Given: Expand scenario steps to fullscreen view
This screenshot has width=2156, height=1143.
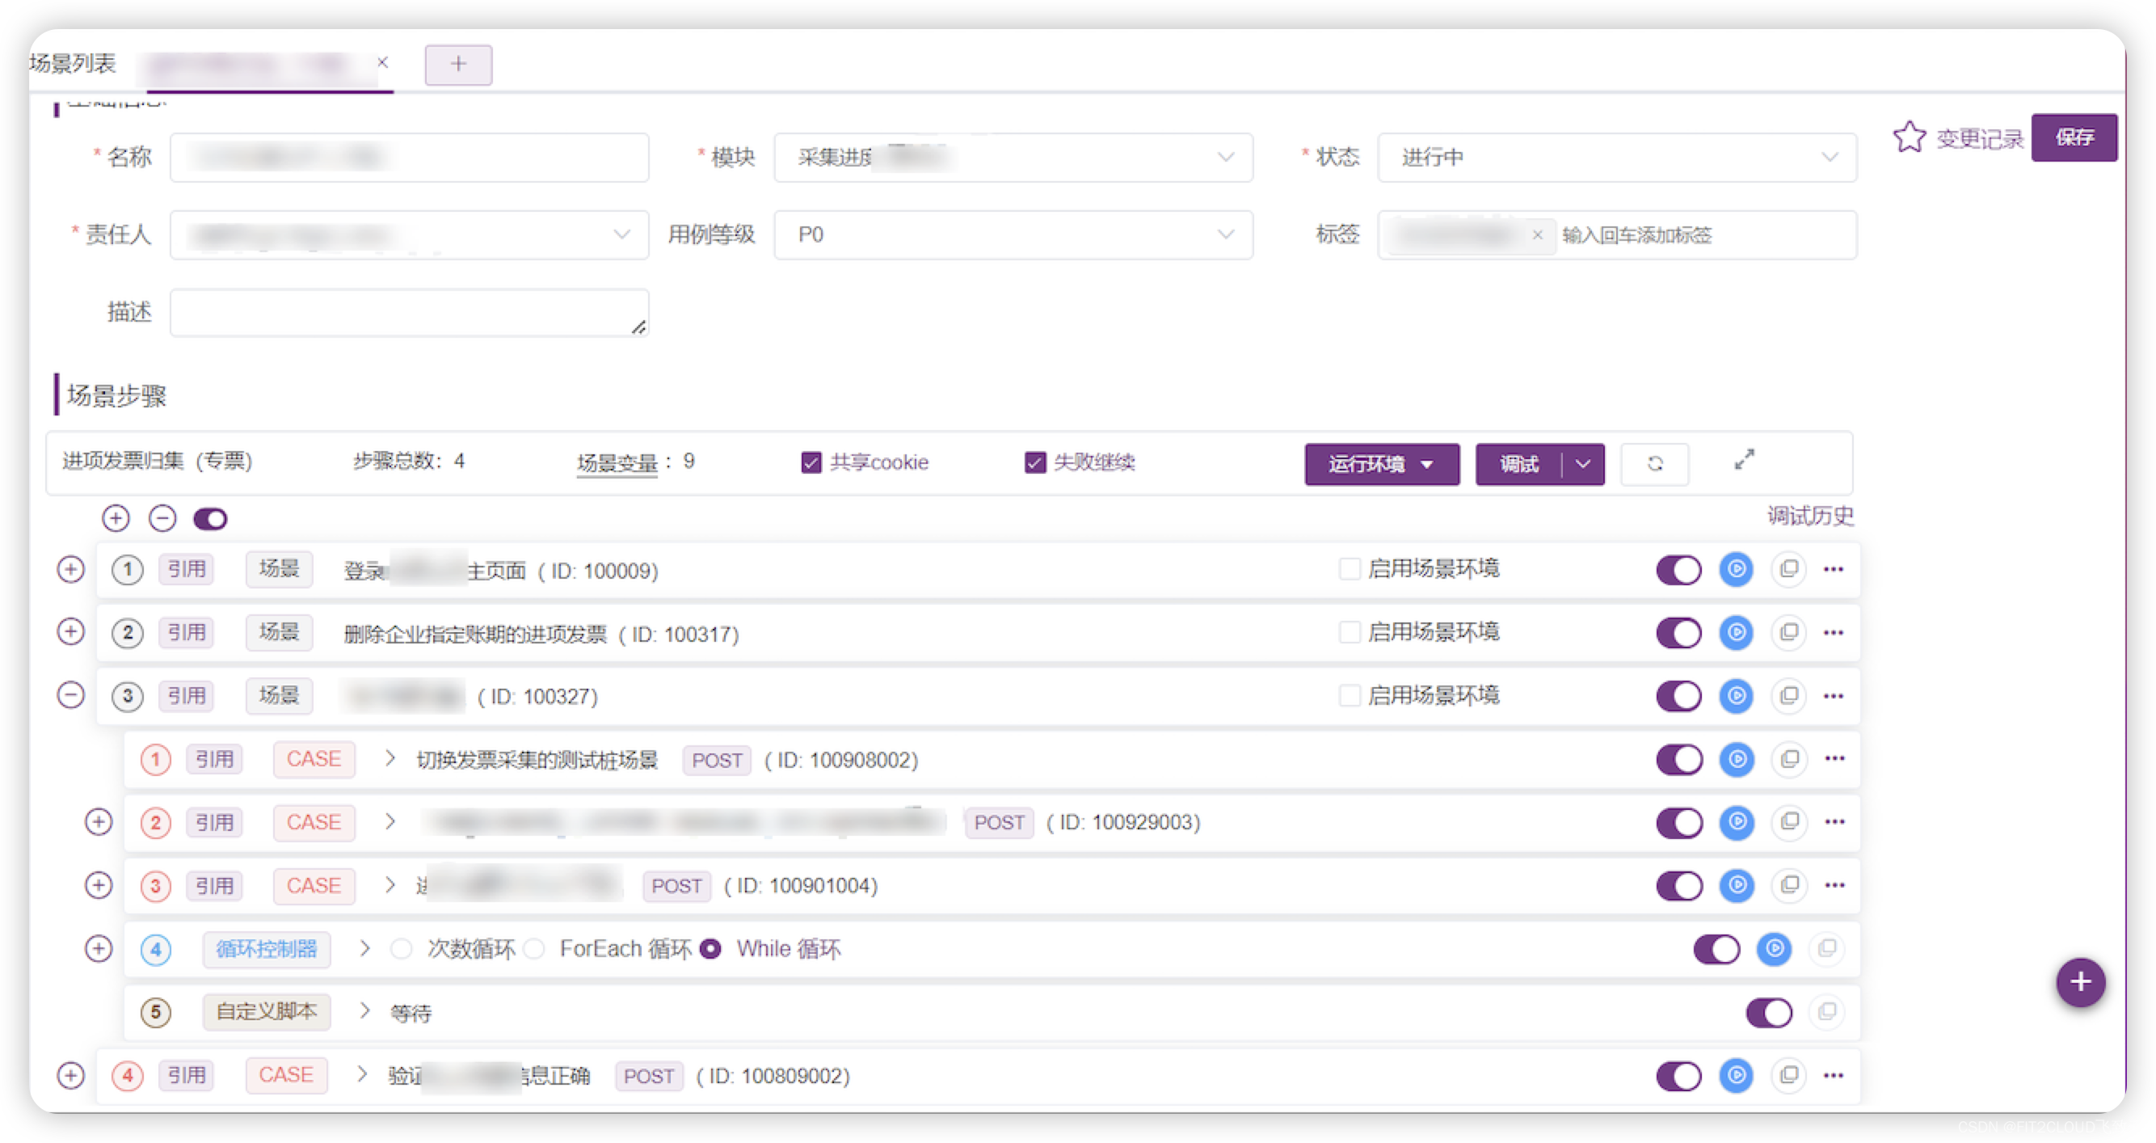Looking at the screenshot, I should tap(1744, 459).
